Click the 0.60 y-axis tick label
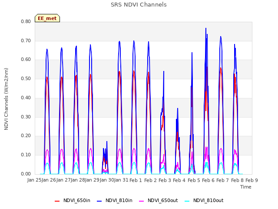278x209 pixels. click(26, 60)
